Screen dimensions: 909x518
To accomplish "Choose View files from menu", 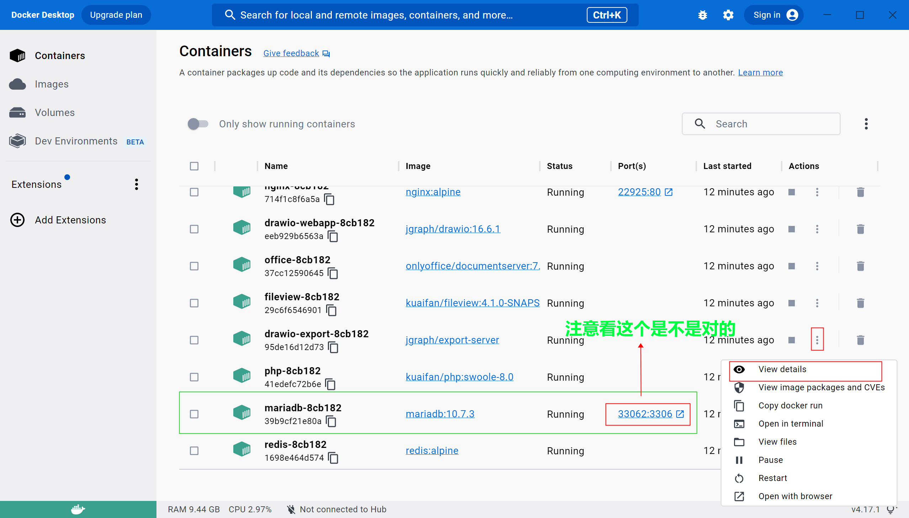I will (809, 442).
